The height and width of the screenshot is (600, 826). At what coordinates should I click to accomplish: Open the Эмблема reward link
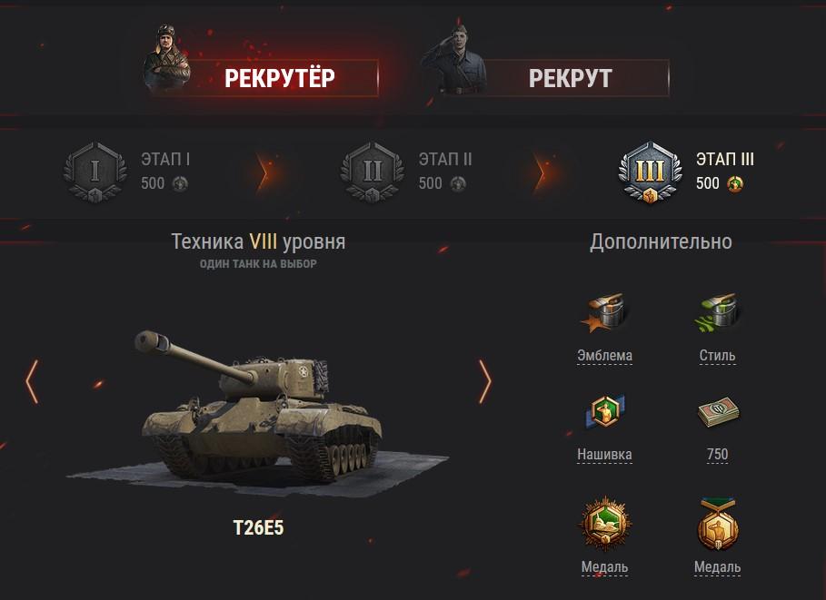(x=605, y=356)
